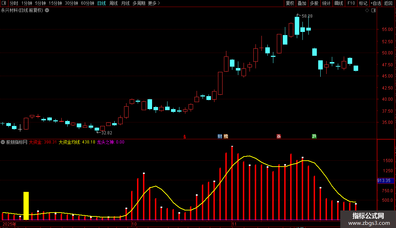Click the 55.00 price axis label

point(387,29)
